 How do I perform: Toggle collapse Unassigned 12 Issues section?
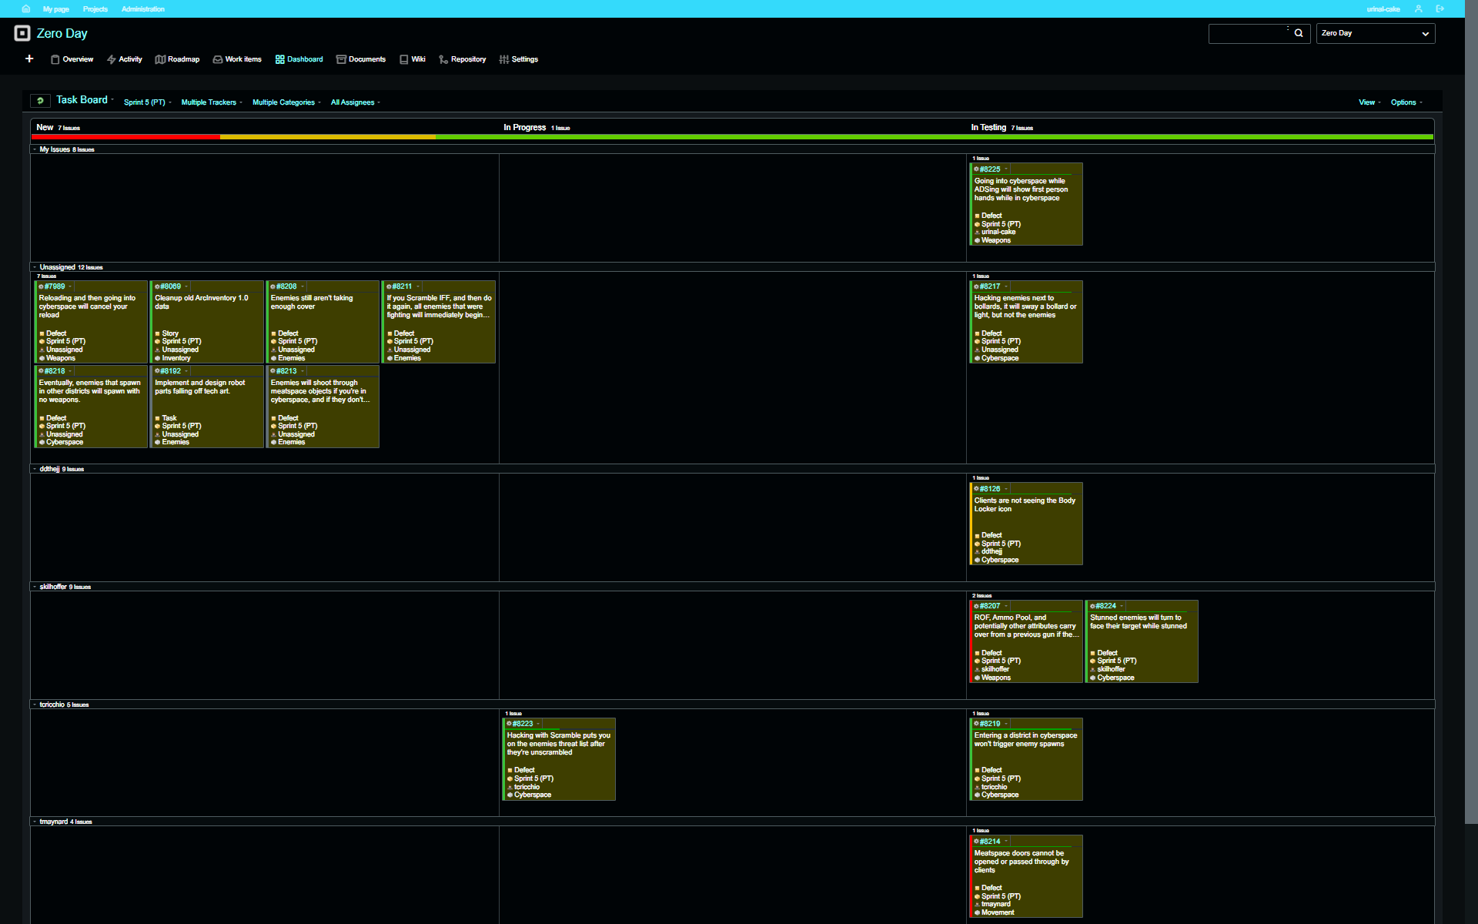pos(34,266)
